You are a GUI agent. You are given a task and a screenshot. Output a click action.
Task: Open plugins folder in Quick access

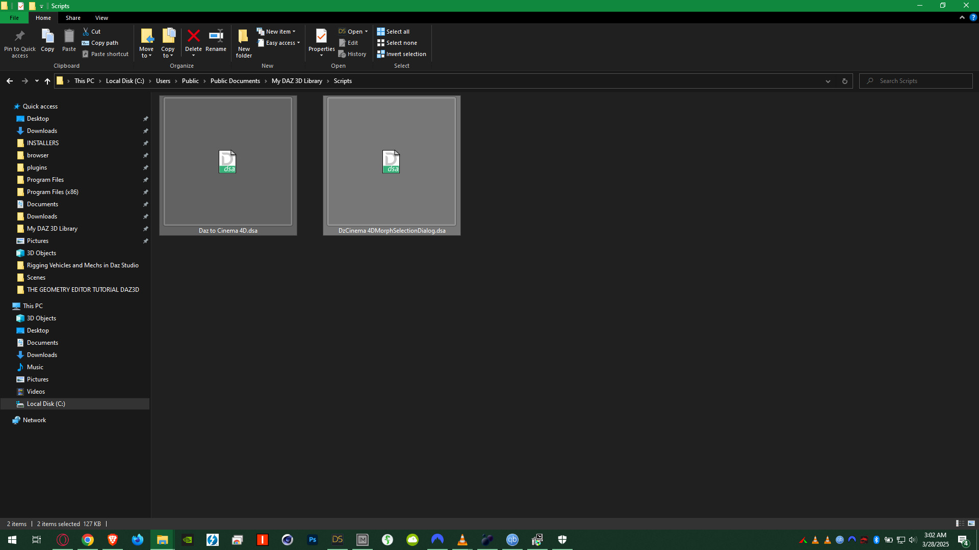coord(37,168)
